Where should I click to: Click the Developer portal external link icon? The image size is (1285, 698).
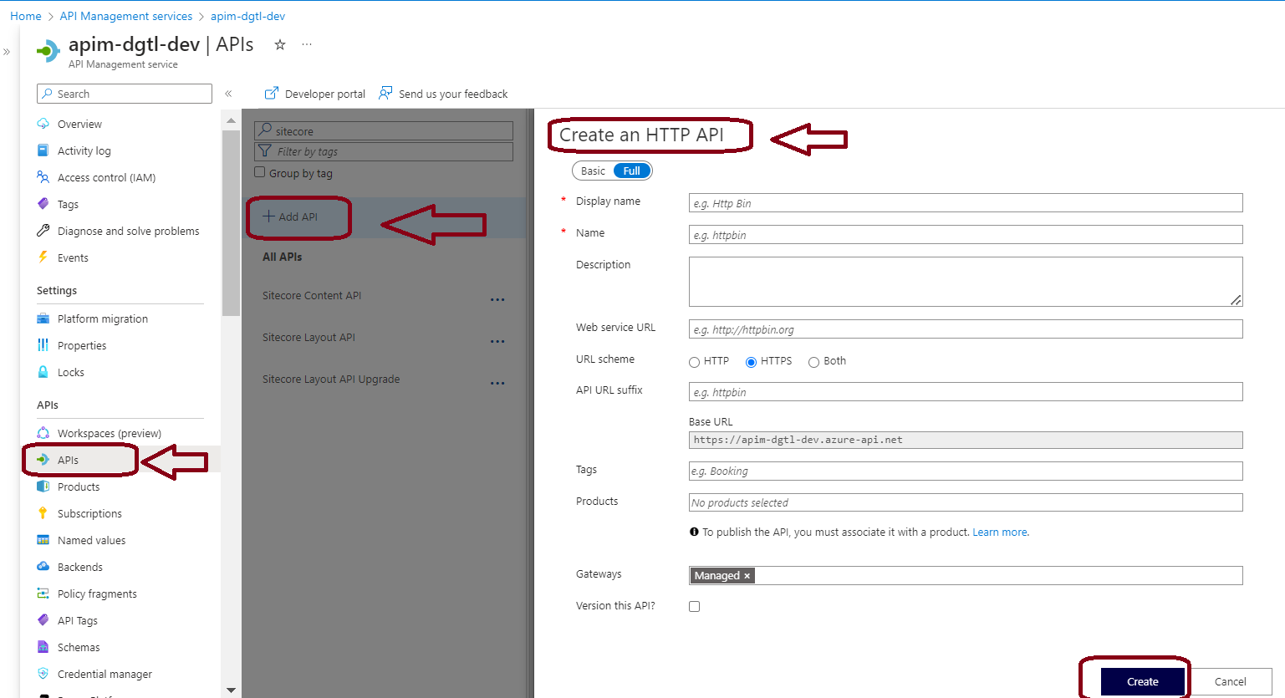272,94
